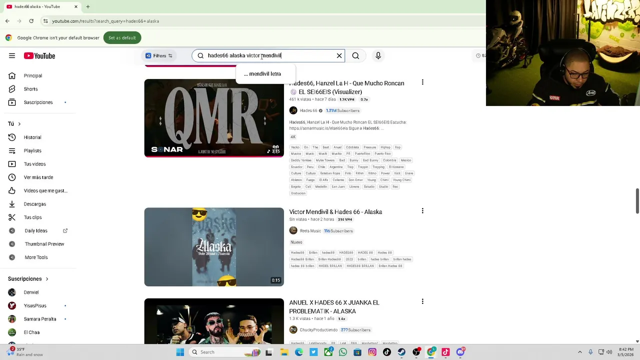Image resolution: width=640 pixels, height=360 pixels.
Task: Click the 'Bad Bunny' tag chip
Action: point(370,160)
